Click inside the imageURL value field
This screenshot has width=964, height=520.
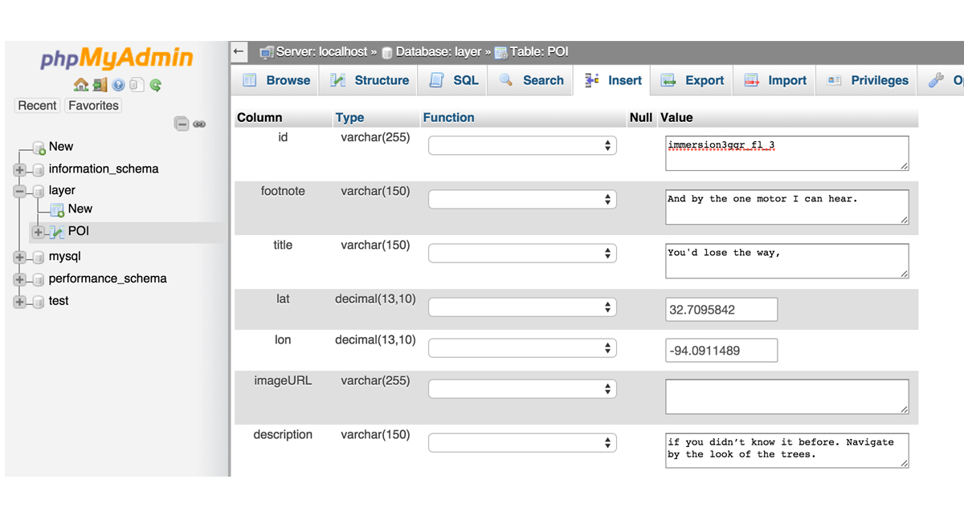tap(786, 396)
